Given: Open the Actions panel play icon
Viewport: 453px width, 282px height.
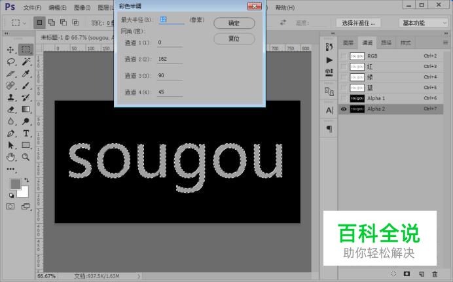Looking at the screenshot, I should click(329, 60).
